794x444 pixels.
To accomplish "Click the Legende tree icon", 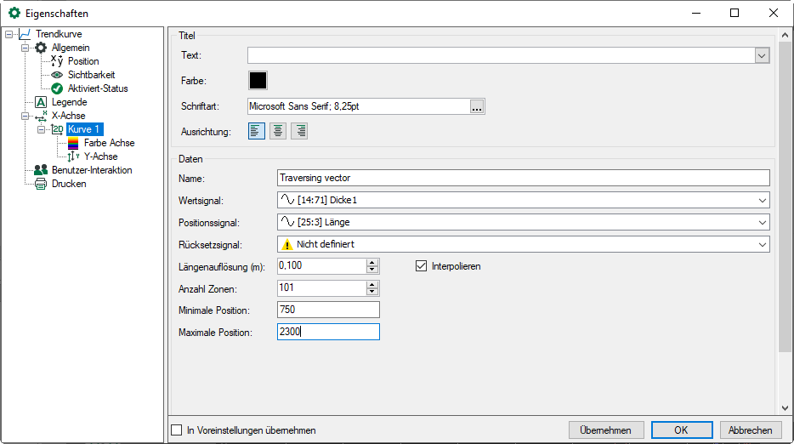I will [x=41, y=102].
